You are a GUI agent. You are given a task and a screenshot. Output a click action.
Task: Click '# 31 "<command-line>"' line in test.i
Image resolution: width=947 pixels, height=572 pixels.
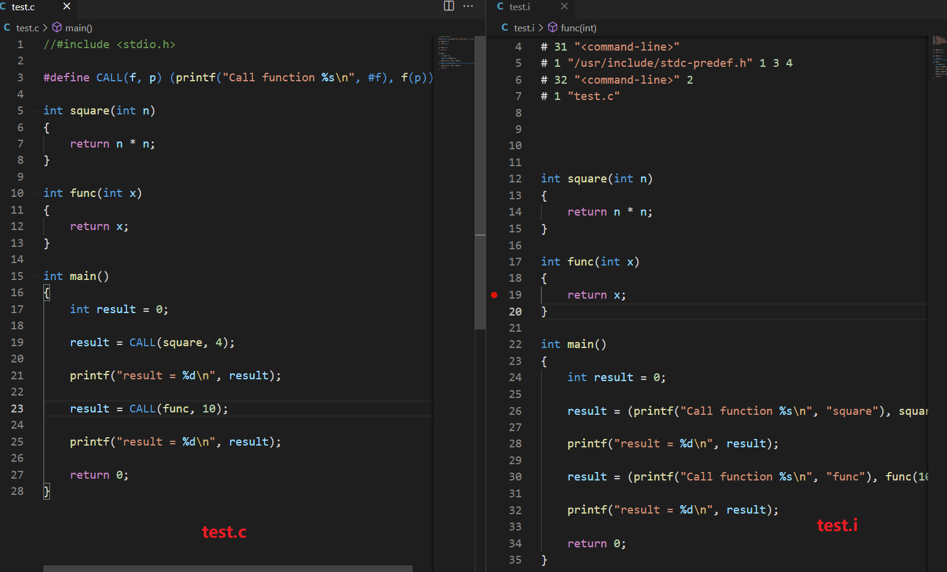[610, 47]
